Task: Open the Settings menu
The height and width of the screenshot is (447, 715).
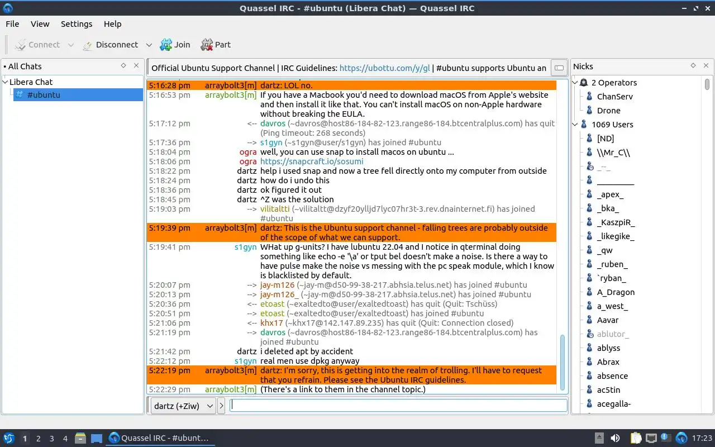Action: 77,24
